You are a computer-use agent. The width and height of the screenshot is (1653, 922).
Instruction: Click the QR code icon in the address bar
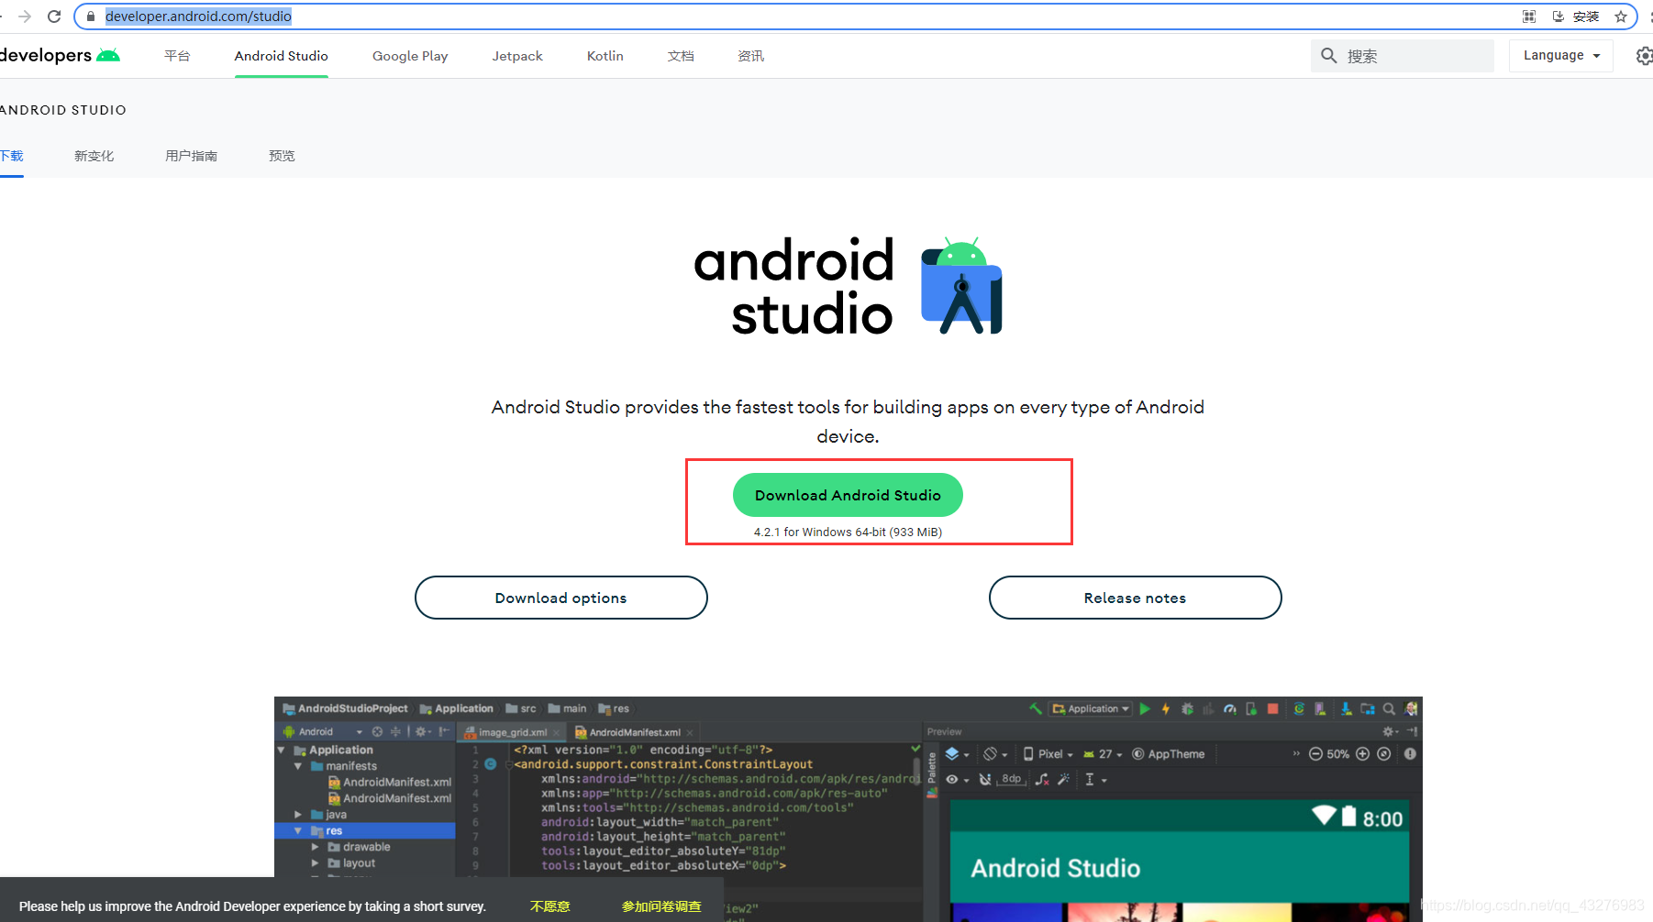point(1529,16)
